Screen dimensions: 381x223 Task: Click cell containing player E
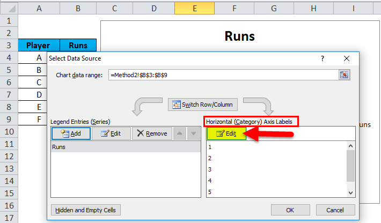tap(33, 107)
